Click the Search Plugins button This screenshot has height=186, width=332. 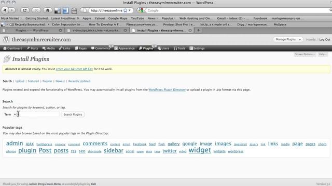coord(73,114)
